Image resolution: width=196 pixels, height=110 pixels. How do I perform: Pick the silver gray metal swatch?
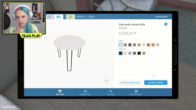point(130,53)
